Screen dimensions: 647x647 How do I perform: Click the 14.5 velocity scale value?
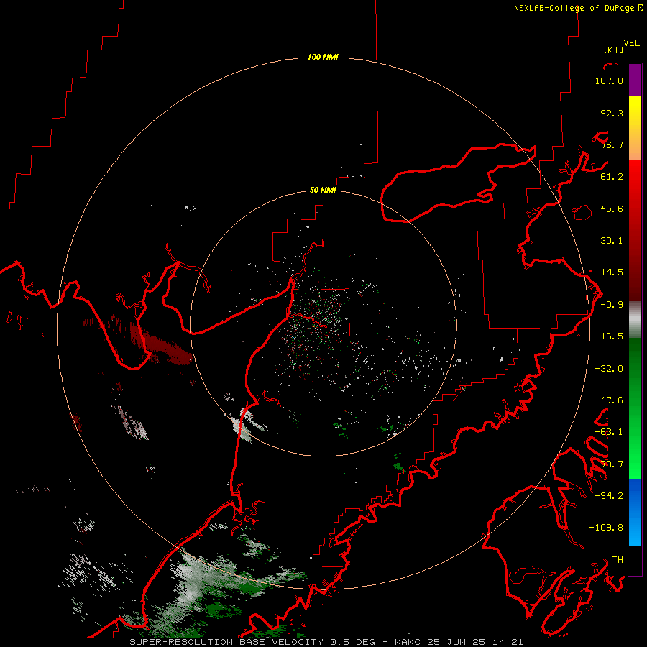[x=612, y=272]
